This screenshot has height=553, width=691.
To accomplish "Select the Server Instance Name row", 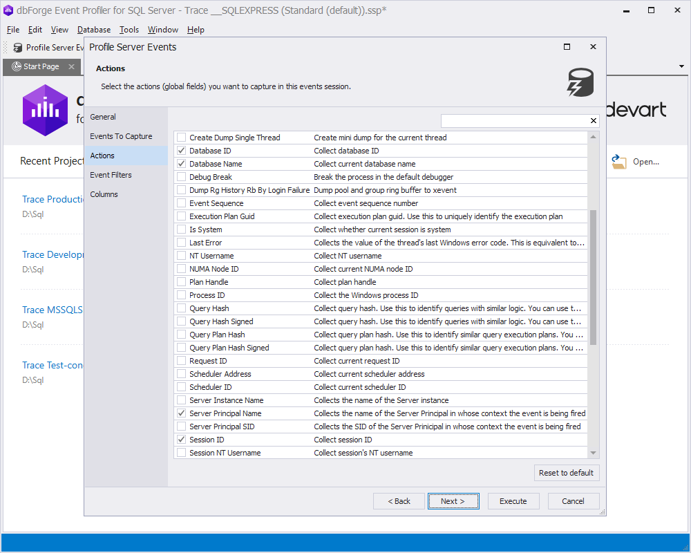I will (381, 400).
